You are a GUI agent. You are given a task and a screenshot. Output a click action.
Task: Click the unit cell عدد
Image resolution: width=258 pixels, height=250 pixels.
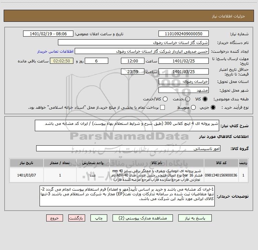pyautogui.click(x=93, y=175)
